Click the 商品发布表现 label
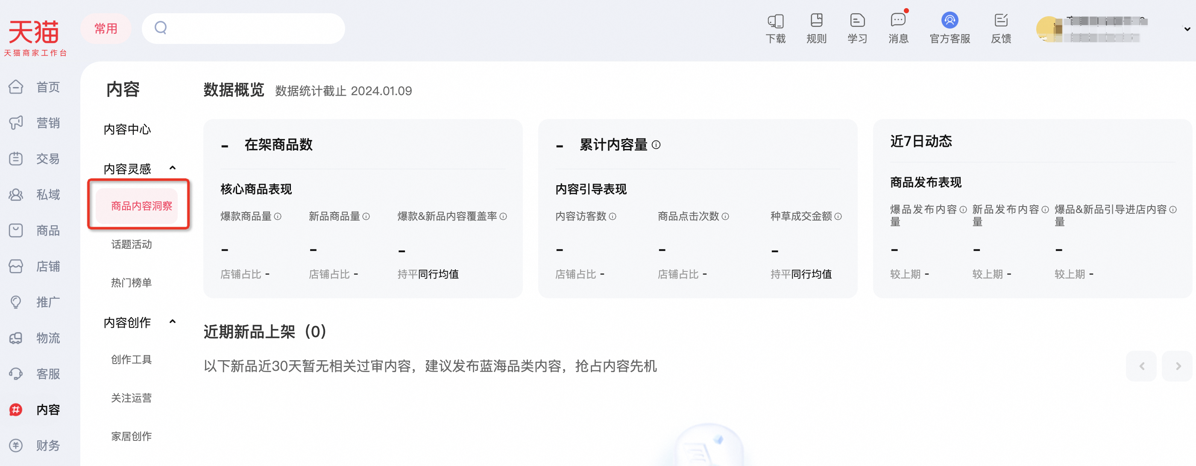The width and height of the screenshot is (1196, 466). click(x=926, y=182)
